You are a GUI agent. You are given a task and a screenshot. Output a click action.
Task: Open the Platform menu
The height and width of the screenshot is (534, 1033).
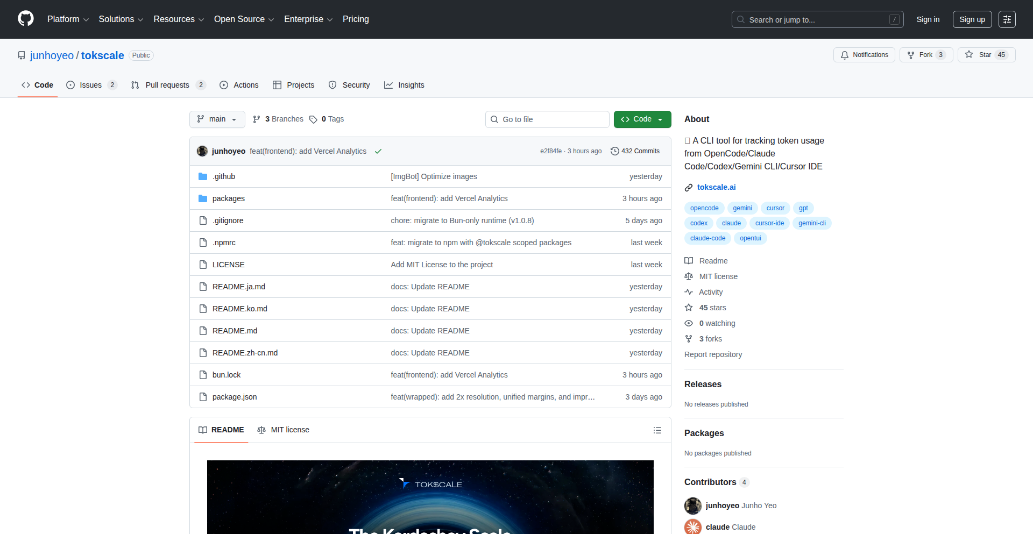[x=67, y=19]
